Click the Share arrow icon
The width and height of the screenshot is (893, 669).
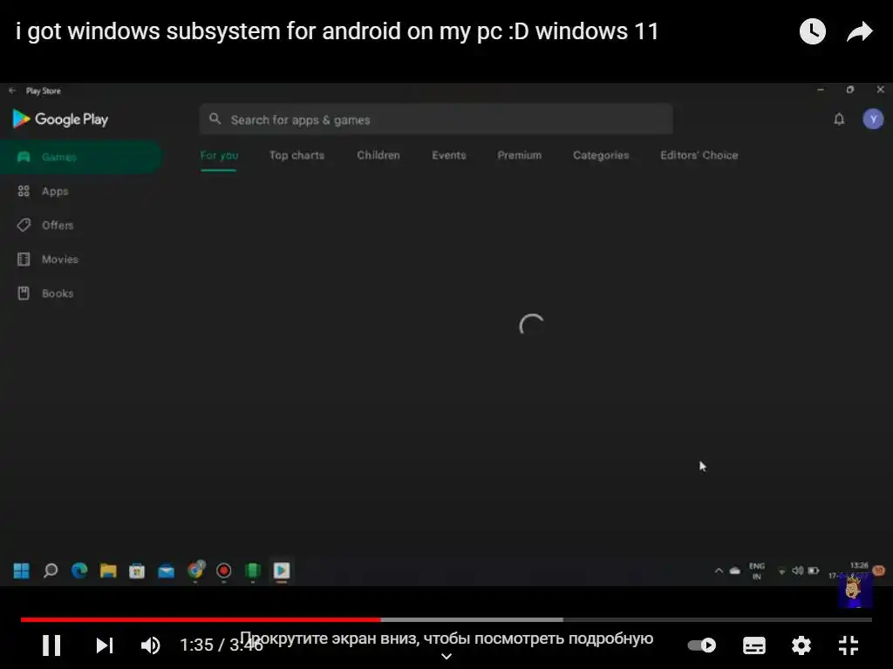coord(859,31)
